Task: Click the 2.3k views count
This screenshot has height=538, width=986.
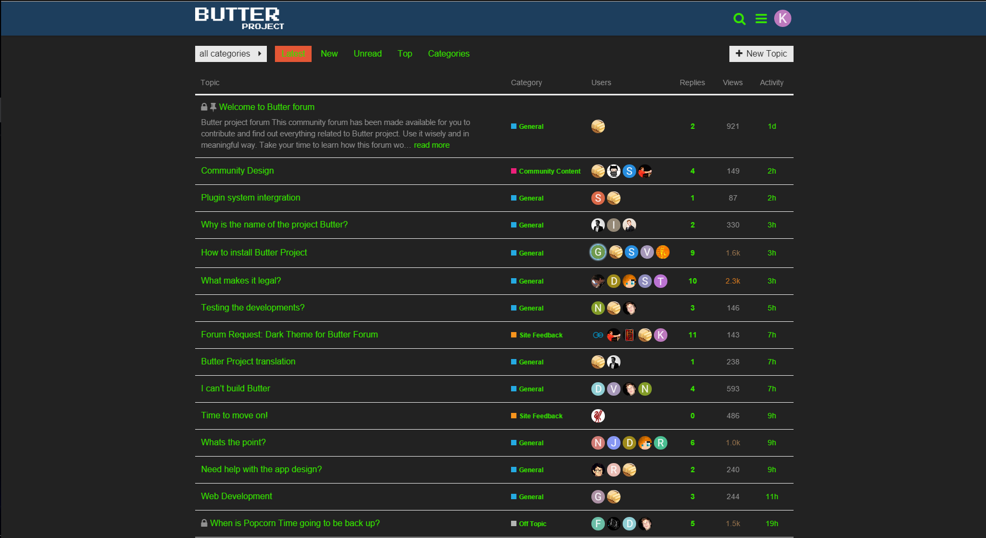Action: pyautogui.click(x=733, y=281)
